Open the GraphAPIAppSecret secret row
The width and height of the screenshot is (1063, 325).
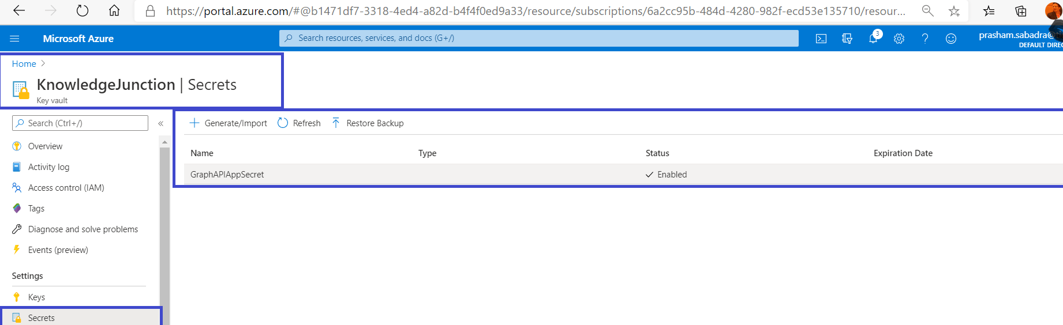[623, 175]
